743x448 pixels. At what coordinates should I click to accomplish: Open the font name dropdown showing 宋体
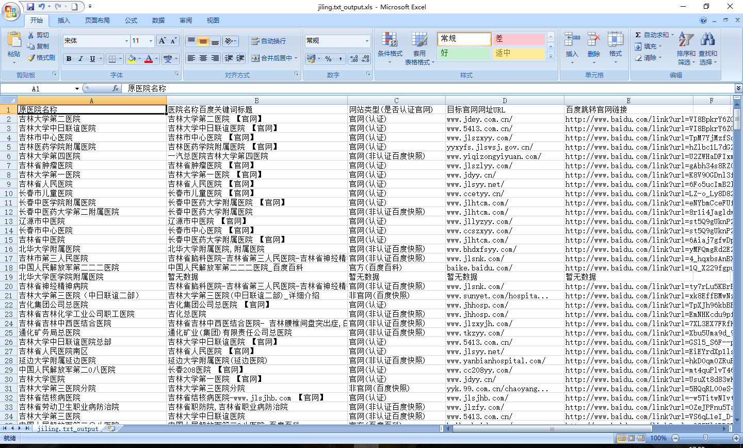point(126,41)
